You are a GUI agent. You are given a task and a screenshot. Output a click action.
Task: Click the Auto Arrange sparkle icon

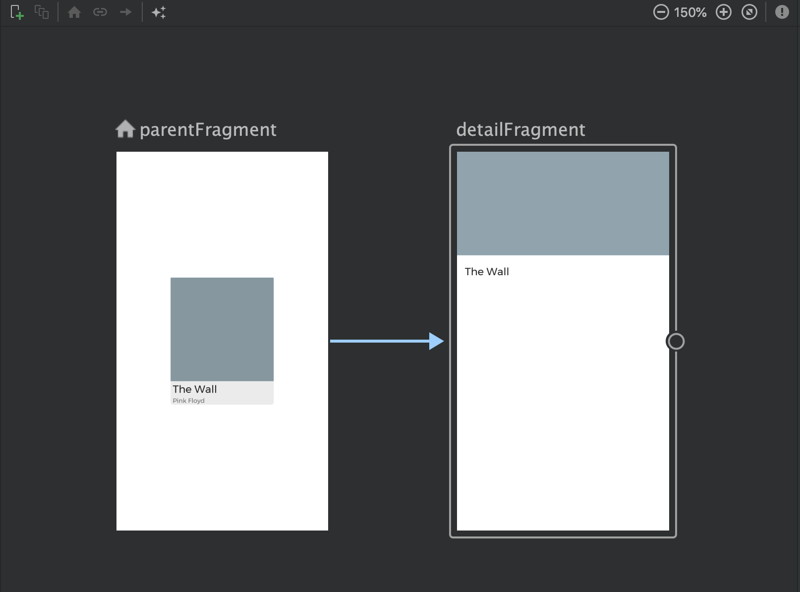159,12
